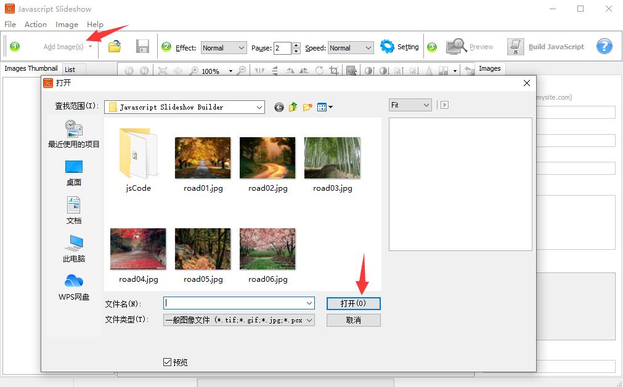Open the Image menu
This screenshot has height=387, width=623.
point(67,24)
